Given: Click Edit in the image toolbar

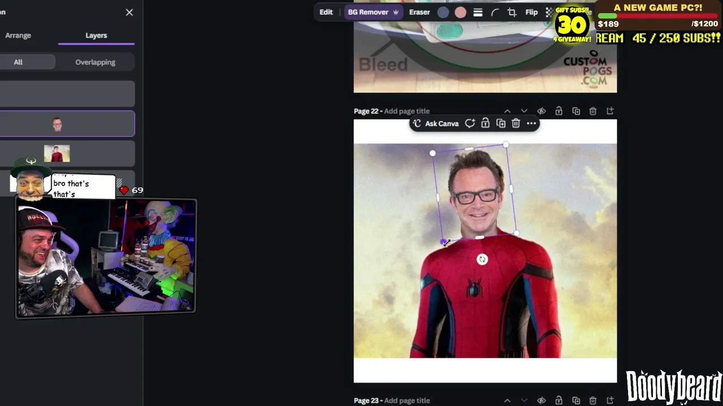Looking at the screenshot, I should pos(326,12).
